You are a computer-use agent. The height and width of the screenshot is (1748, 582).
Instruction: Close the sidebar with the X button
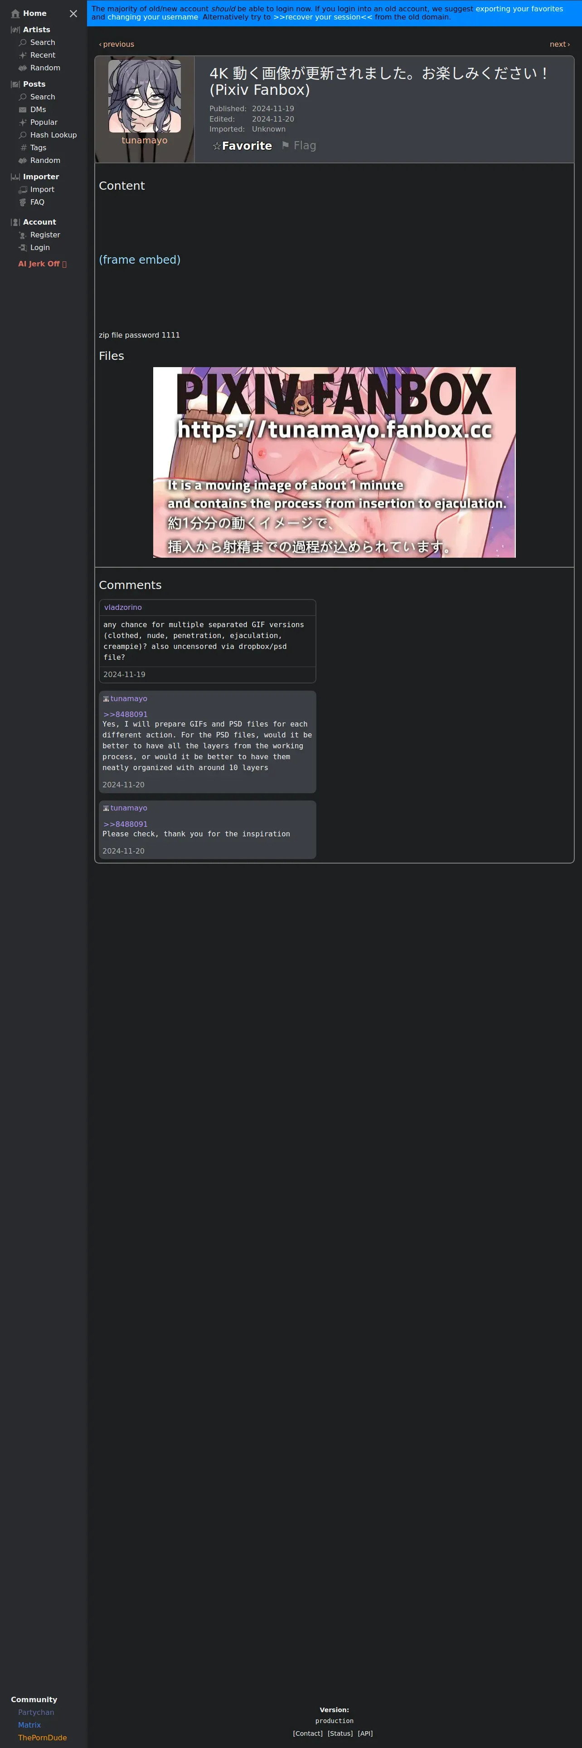[x=73, y=14]
